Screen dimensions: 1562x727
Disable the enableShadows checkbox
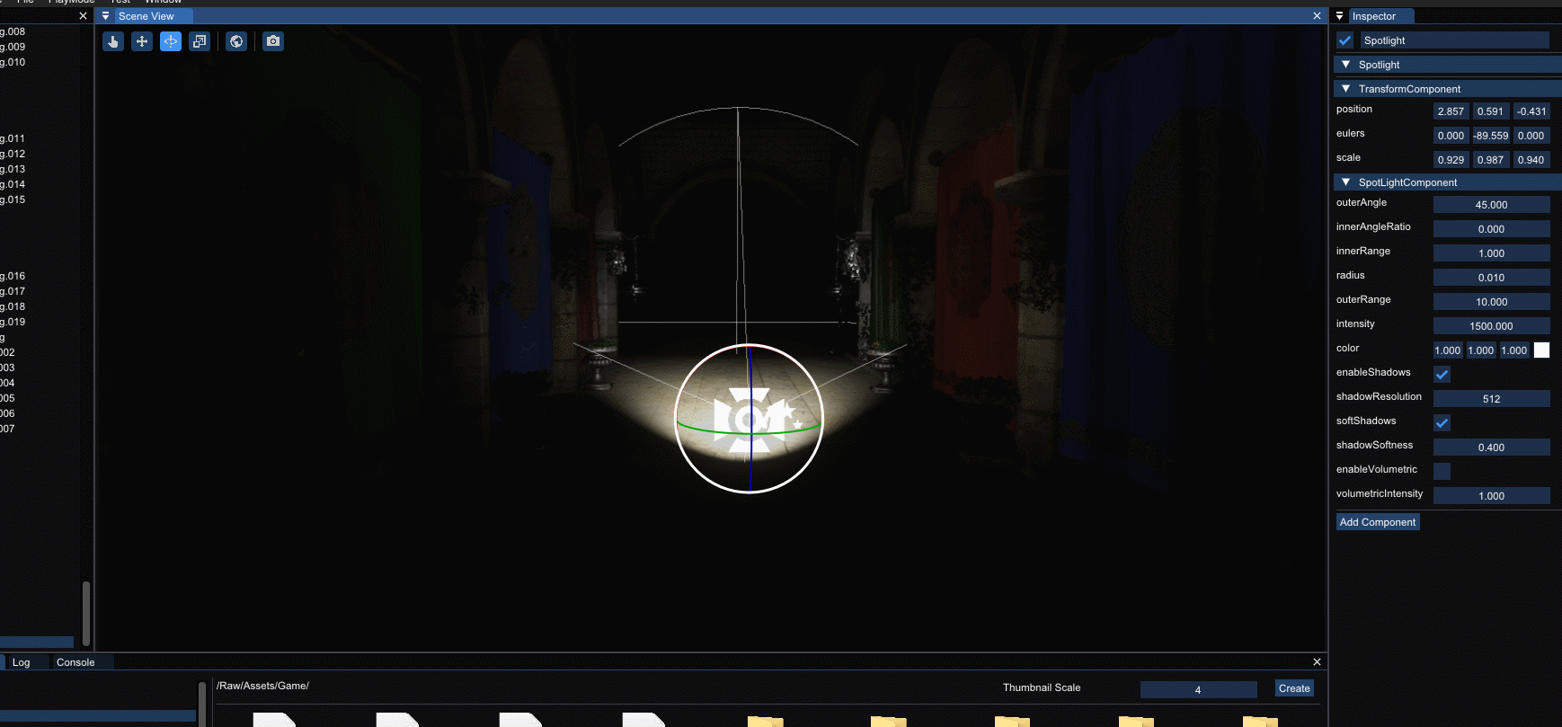coord(1442,374)
